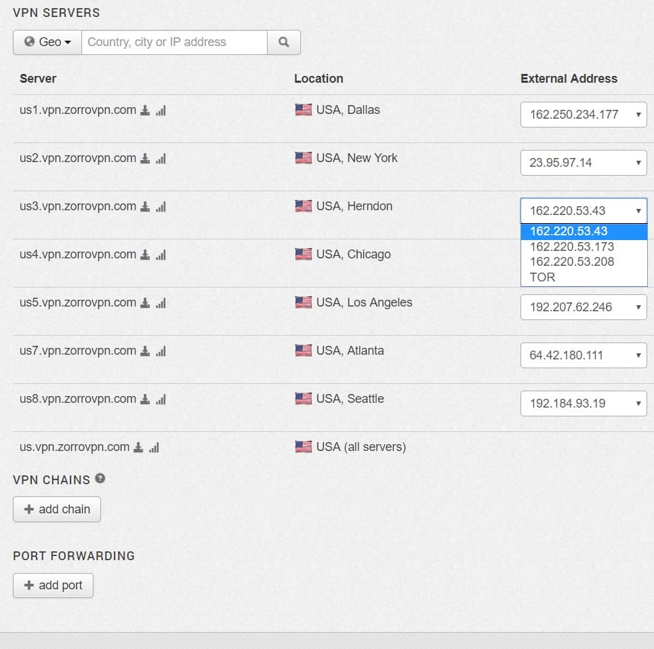Download config for us5.vpn.zorrovpn.com
Viewport: 654px width, 649px height.
pyautogui.click(x=145, y=303)
